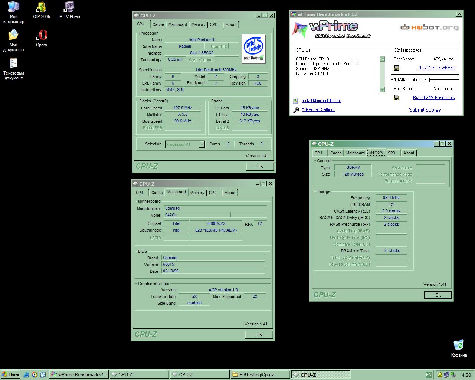The image size is (475, 380).
Task: Click OK in the Mainboard CPU-Z window
Action: click(259, 335)
